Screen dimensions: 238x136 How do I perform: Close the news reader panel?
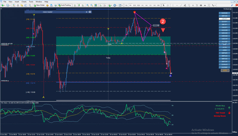pyautogui.click(x=90, y=12)
